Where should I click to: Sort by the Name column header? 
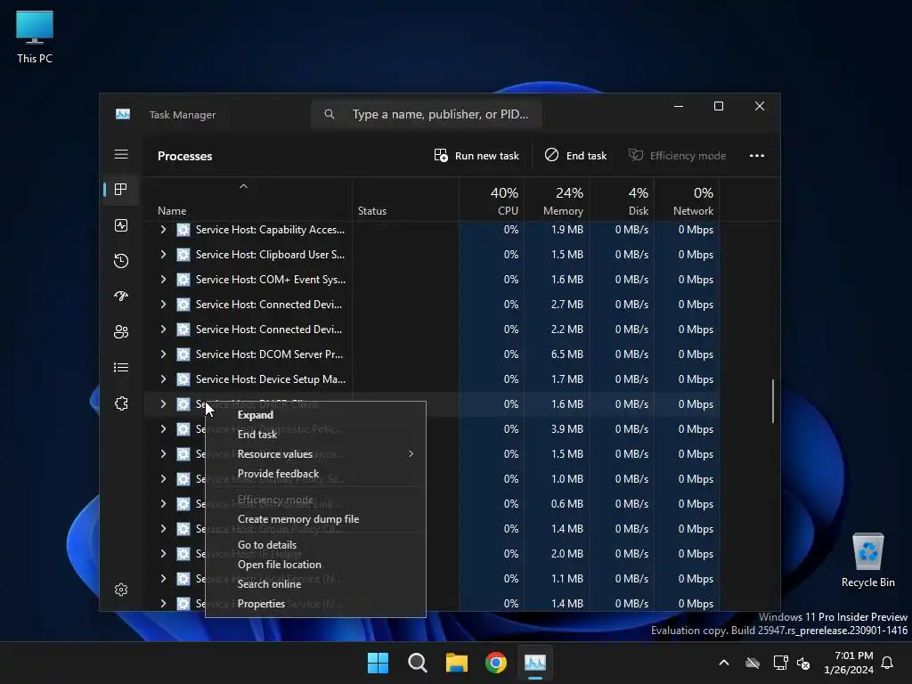click(248, 199)
